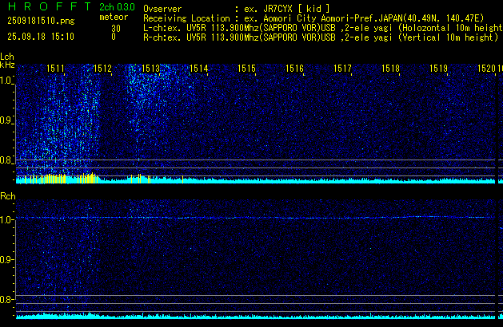The width and height of the screenshot is (503, 327).
Task: Click the Rch channel label
Action: tap(8, 196)
